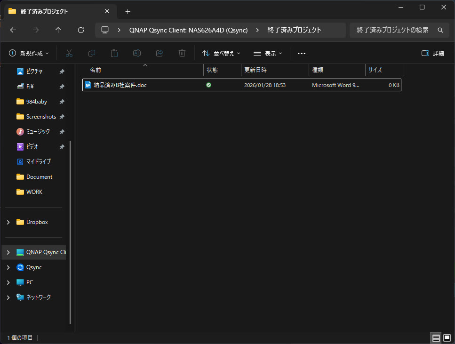Switch to details list view in status bar

[436, 338]
